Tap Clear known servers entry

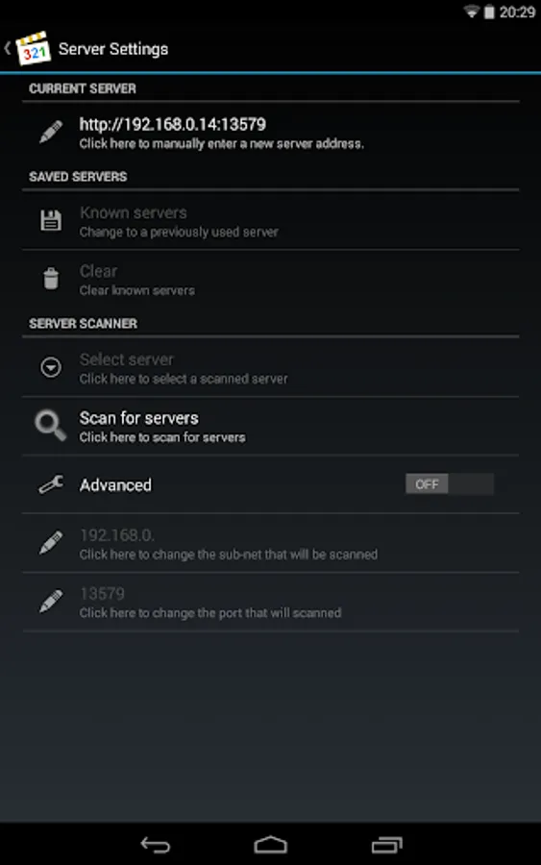[270, 279]
